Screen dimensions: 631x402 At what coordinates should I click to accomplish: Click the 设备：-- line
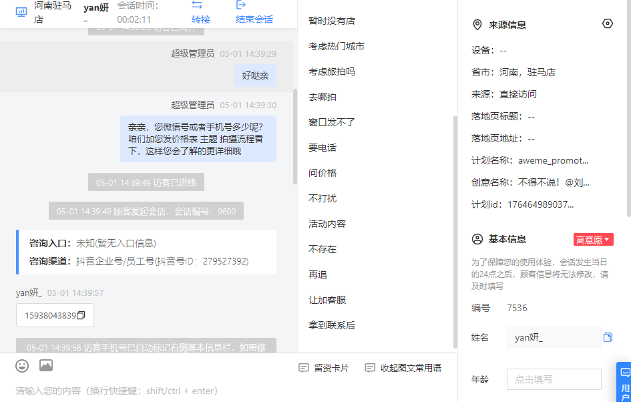click(489, 50)
